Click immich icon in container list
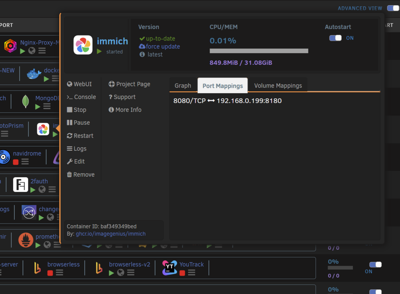 point(43,129)
